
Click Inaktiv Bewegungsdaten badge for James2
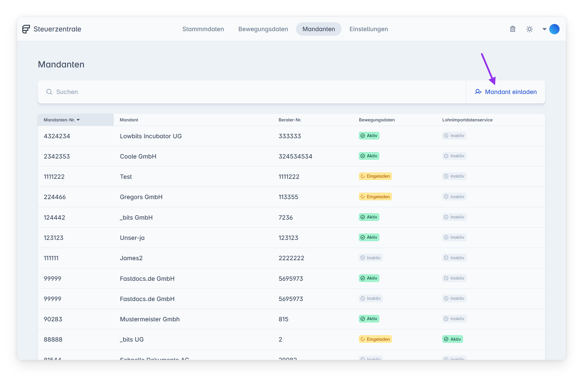[371, 258]
